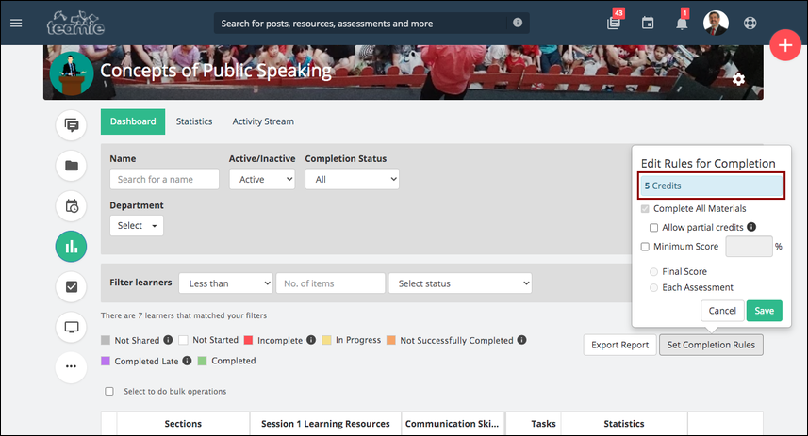808x436 pixels.
Task: Click Set Completion Rules button
Action: coord(711,345)
